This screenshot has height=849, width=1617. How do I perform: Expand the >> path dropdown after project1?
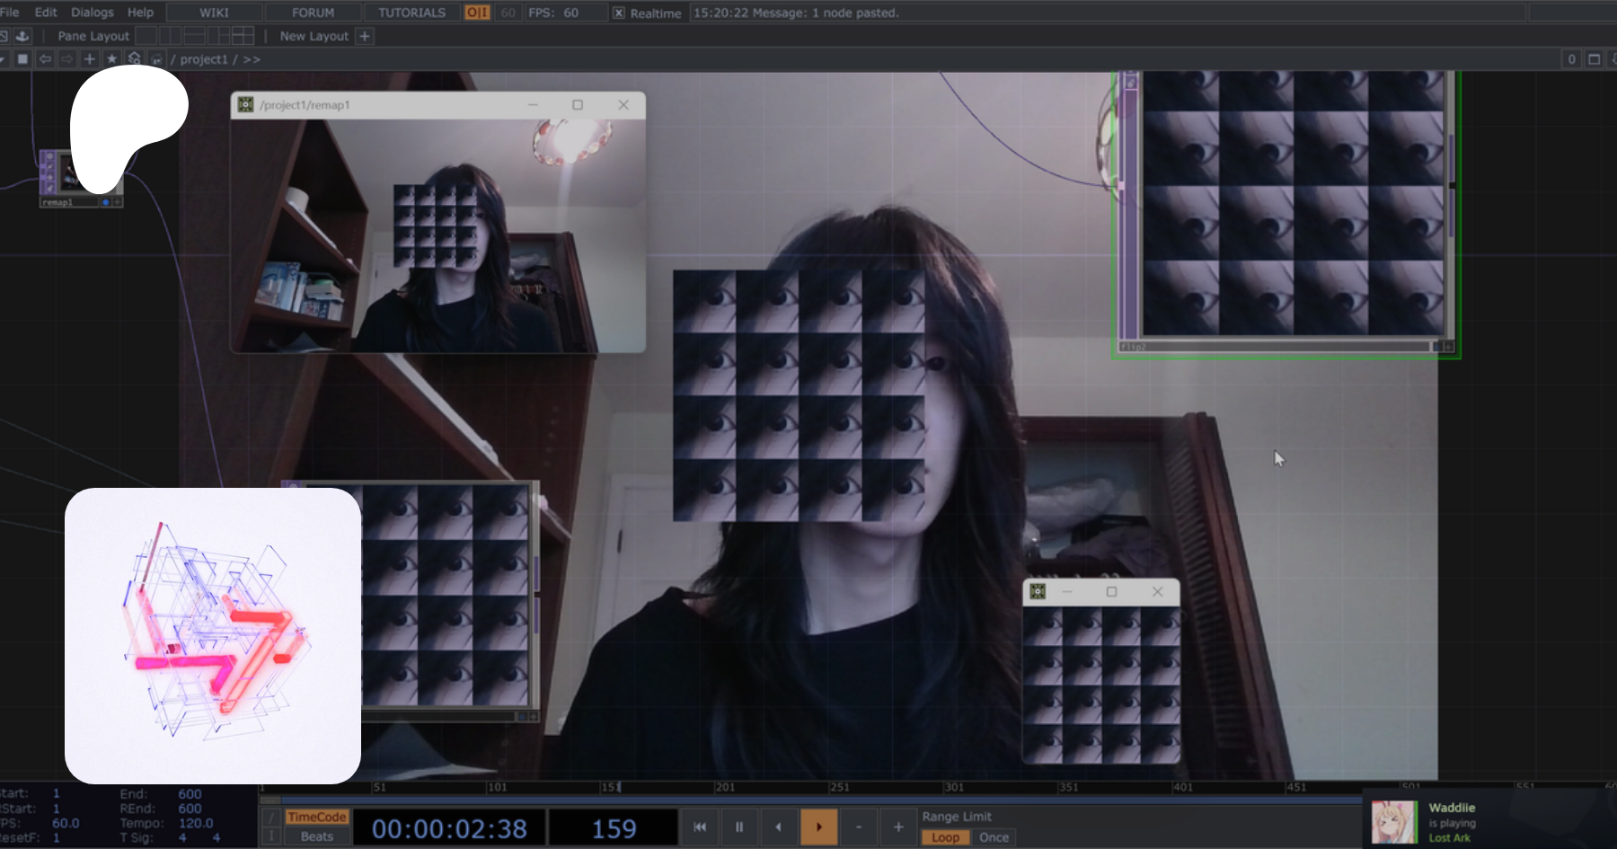pyautogui.click(x=252, y=59)
